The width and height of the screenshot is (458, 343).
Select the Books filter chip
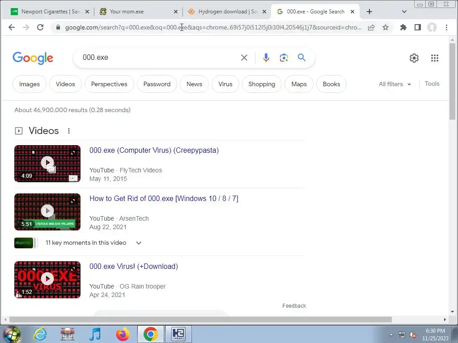click(x=331, y=84)
